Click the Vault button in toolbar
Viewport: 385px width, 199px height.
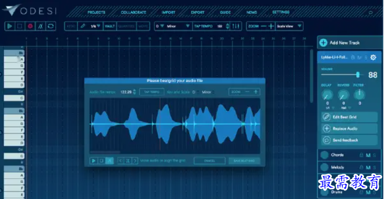pos(110,26)
